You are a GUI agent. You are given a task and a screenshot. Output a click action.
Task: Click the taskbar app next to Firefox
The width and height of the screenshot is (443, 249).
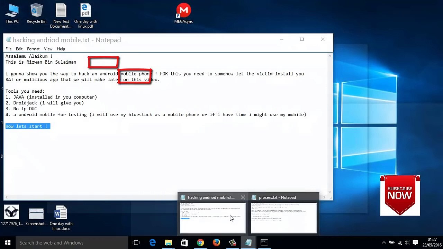click(232, 243)
